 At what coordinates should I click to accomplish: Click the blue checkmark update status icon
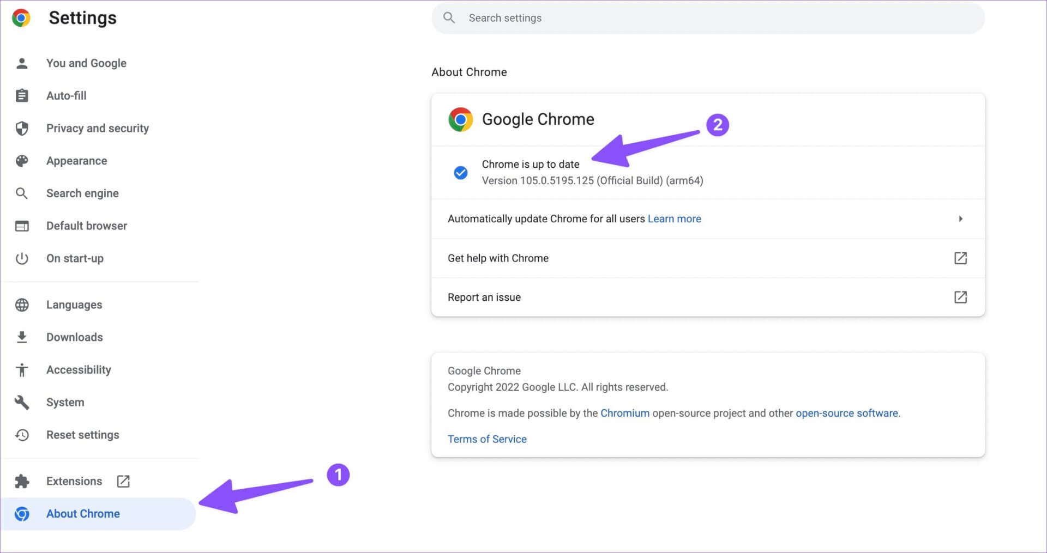coord(461,173)
